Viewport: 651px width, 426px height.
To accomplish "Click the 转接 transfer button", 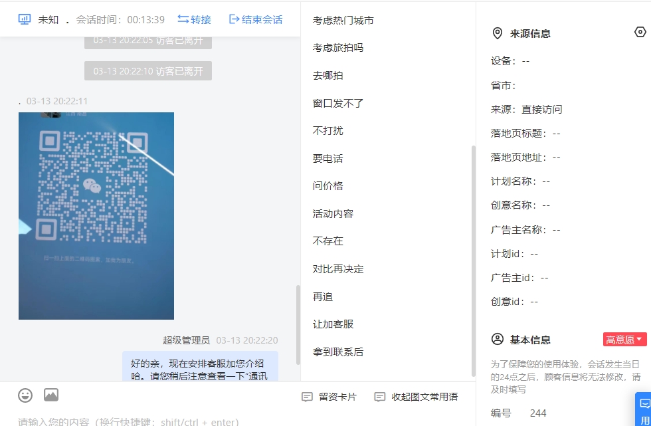I will click(x=194, y=19).
